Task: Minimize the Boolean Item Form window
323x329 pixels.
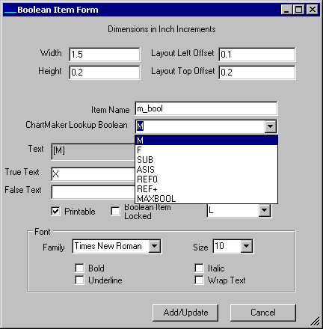Action: coord(286,10)
